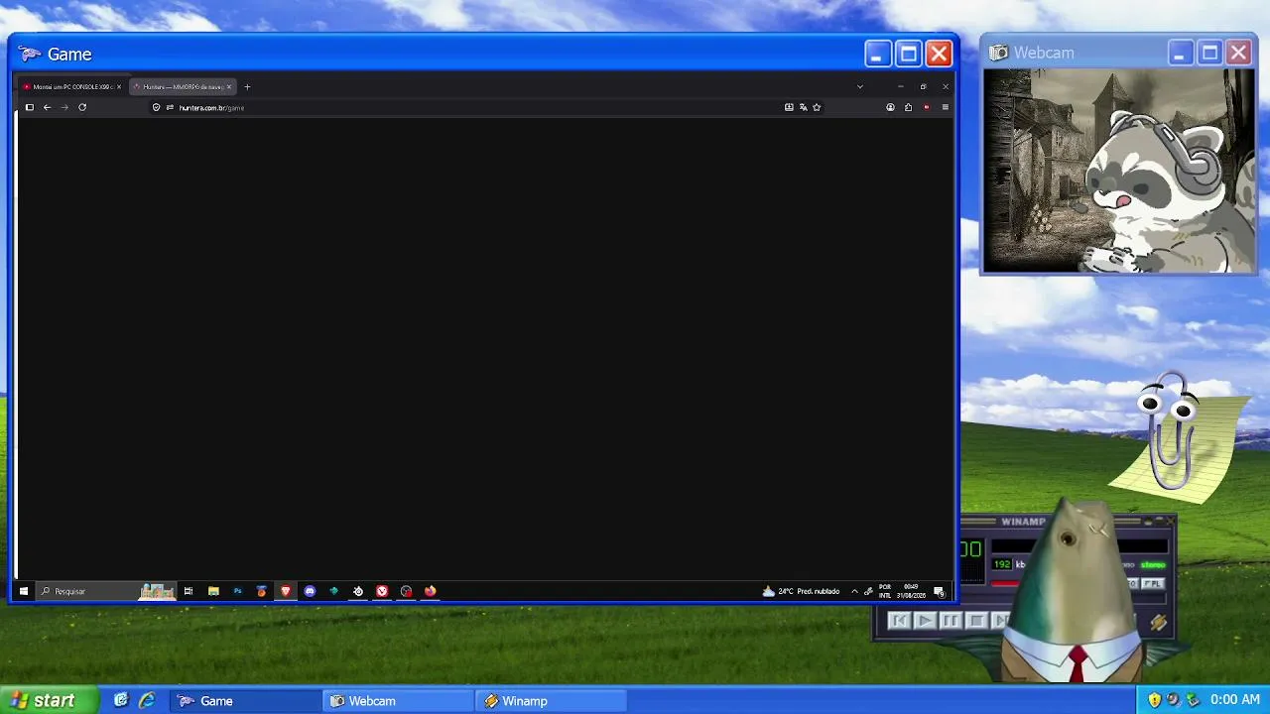This screenshot has height=714, width=1270.
Task: Open Internet Explorer quick launch icon
Action: click(147, 700)
